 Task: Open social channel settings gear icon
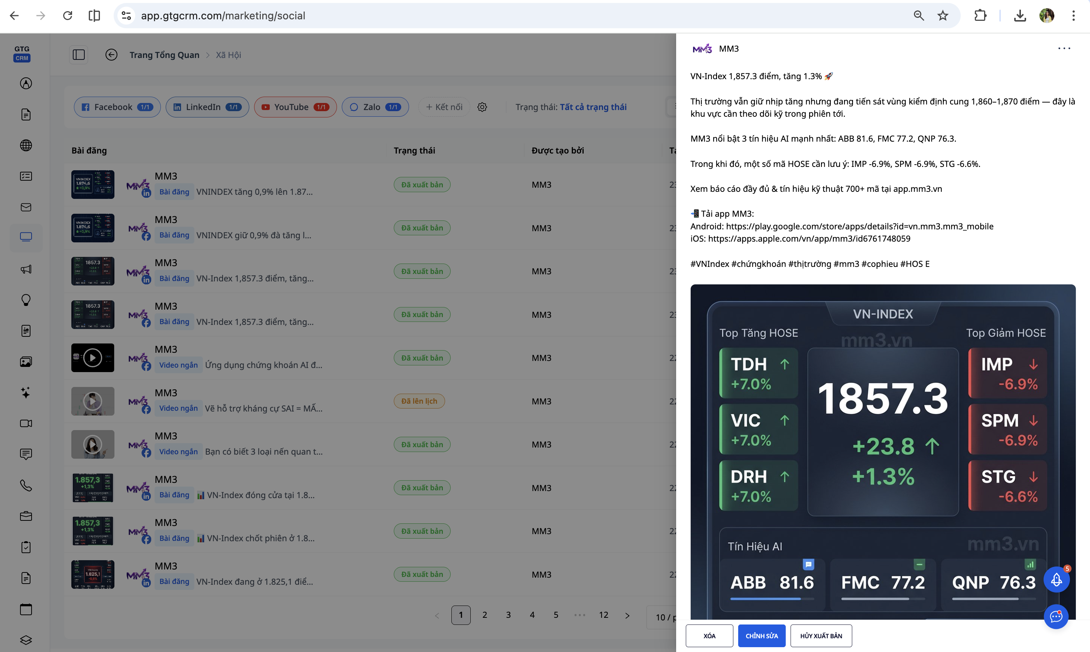(482, 107)
